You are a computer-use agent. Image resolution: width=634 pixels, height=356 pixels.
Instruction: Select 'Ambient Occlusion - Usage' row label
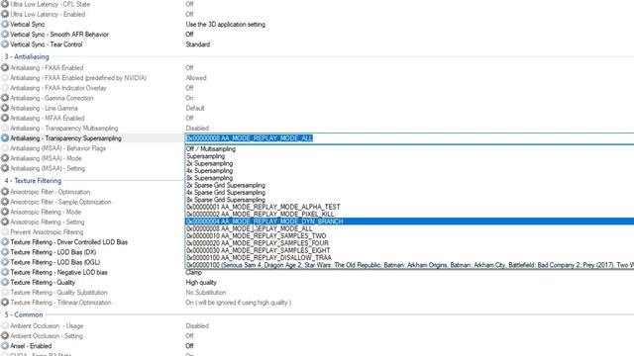(47, 325)
